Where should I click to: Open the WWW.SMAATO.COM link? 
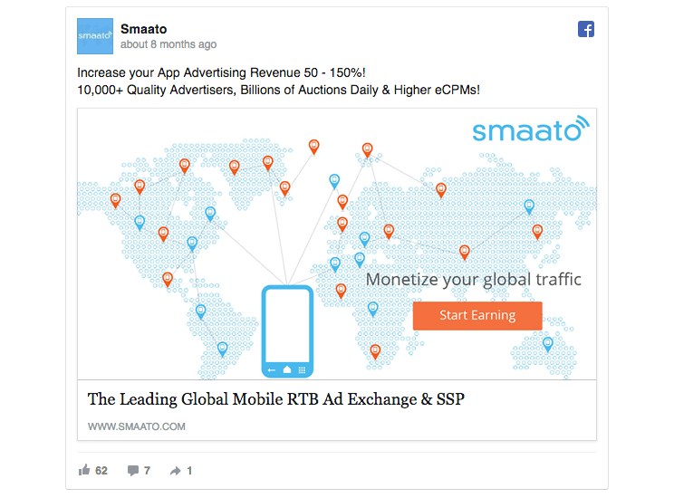[x=137, y=426]
